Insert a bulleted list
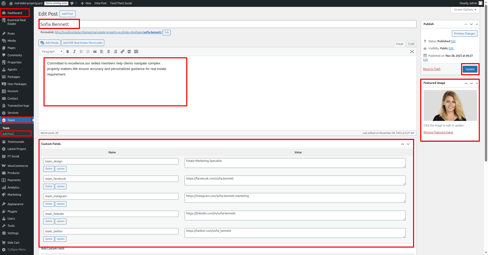The height and width of the screenshot is (255, 488). pos(81,52)
